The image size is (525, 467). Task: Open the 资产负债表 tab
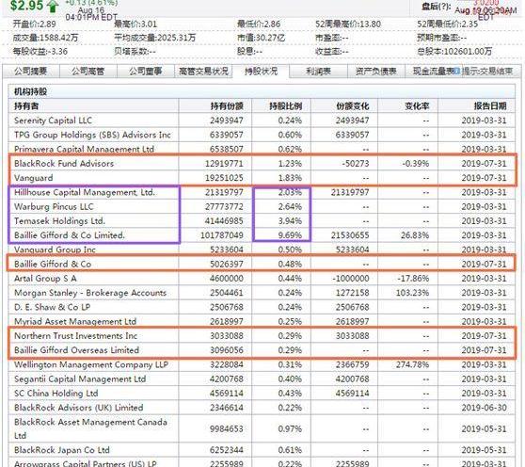coord(375,72)
